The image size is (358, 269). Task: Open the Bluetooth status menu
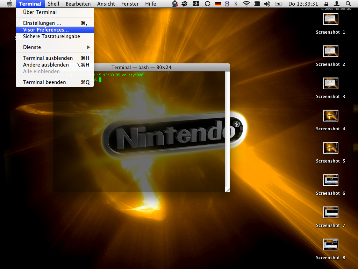[x=236, y=4]
